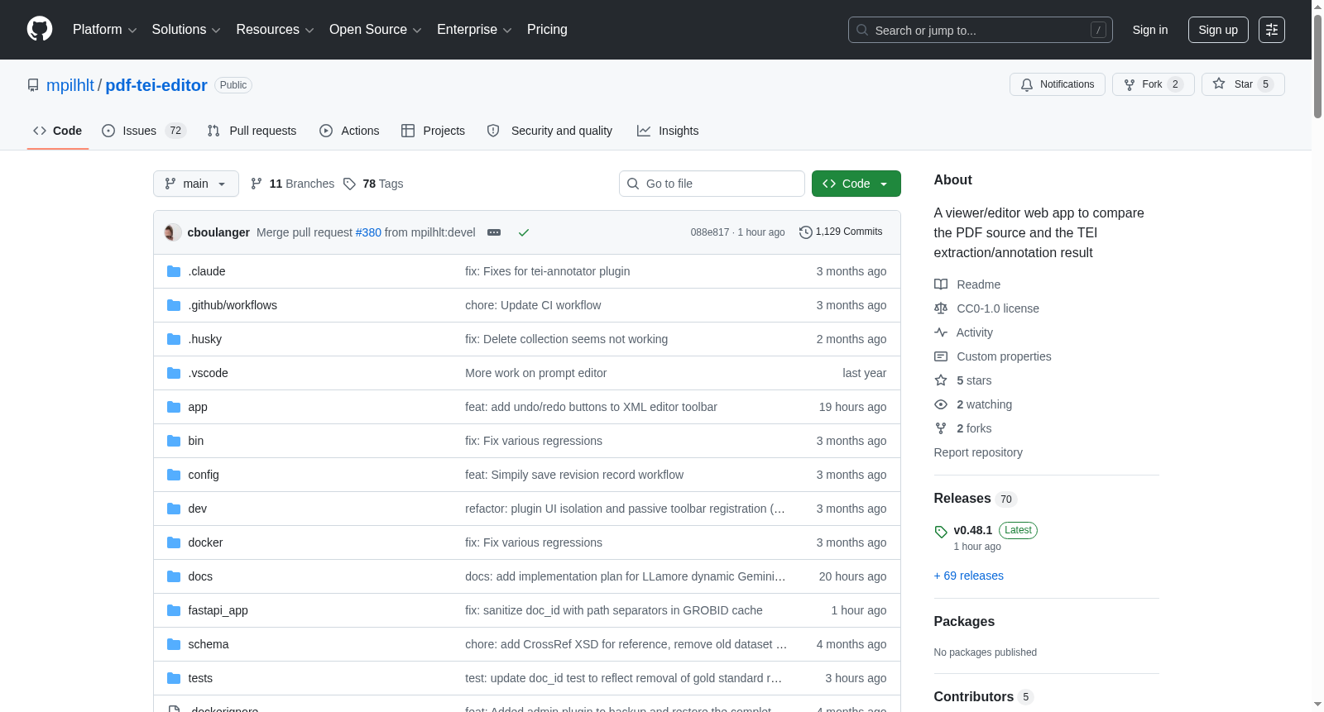Screen dimensions: 1324x712
Task: Open the docs folder icon
Action: click(x=174, y=576)
